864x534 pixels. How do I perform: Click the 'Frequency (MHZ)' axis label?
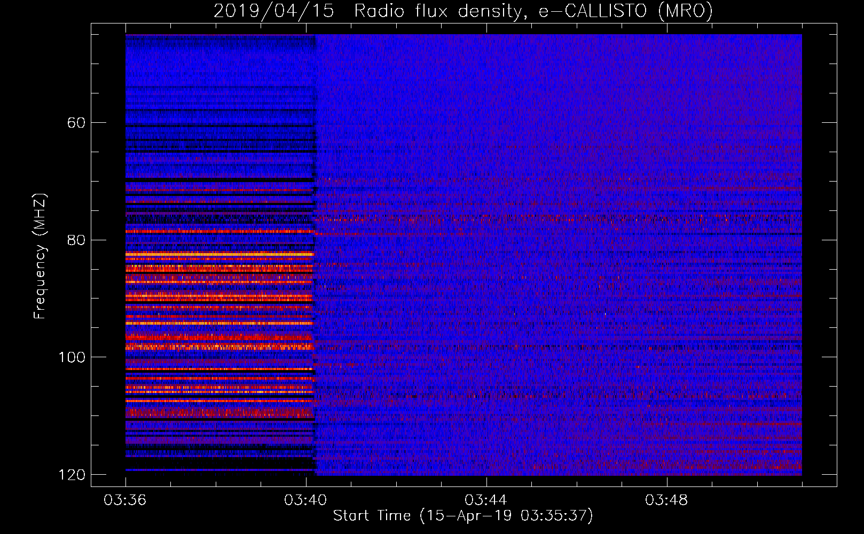(x=40, y=256)
